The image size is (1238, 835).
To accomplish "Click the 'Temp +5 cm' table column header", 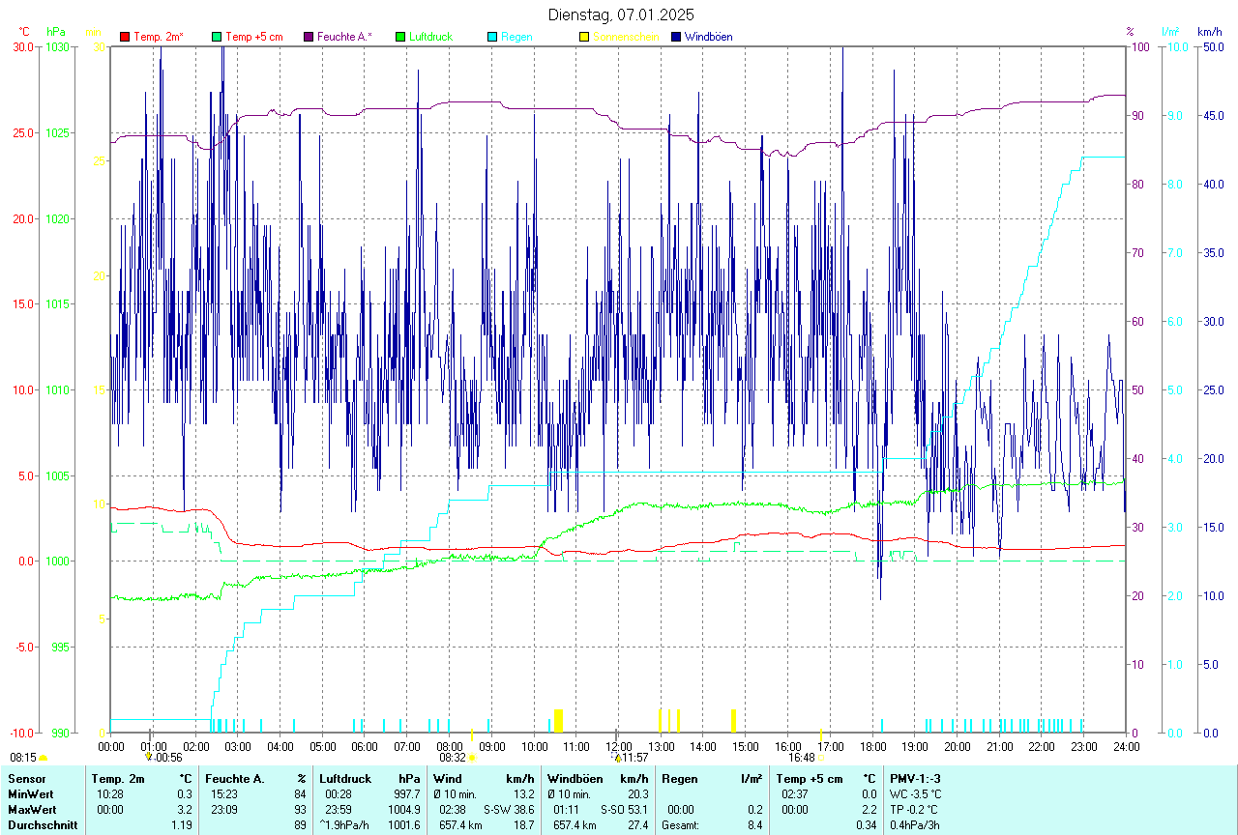I will click(x=810, y=779).
